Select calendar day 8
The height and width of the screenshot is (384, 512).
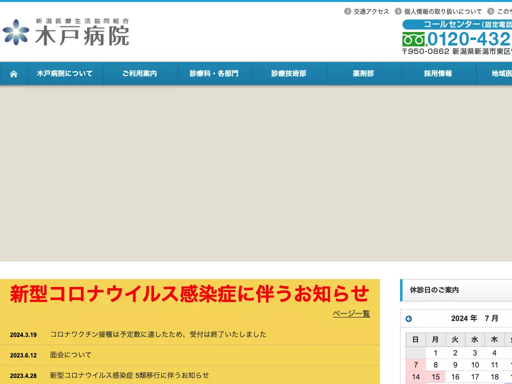pyautogui.click(x=435, y=364)
